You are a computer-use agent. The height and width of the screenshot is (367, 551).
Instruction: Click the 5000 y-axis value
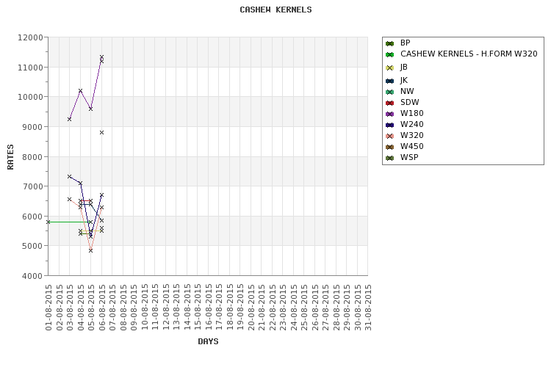point(32,246)
